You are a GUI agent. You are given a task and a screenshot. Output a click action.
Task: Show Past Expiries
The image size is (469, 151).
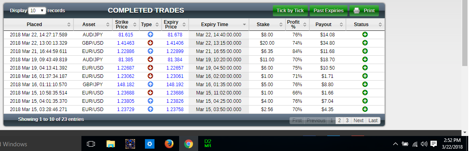(328, 11)
